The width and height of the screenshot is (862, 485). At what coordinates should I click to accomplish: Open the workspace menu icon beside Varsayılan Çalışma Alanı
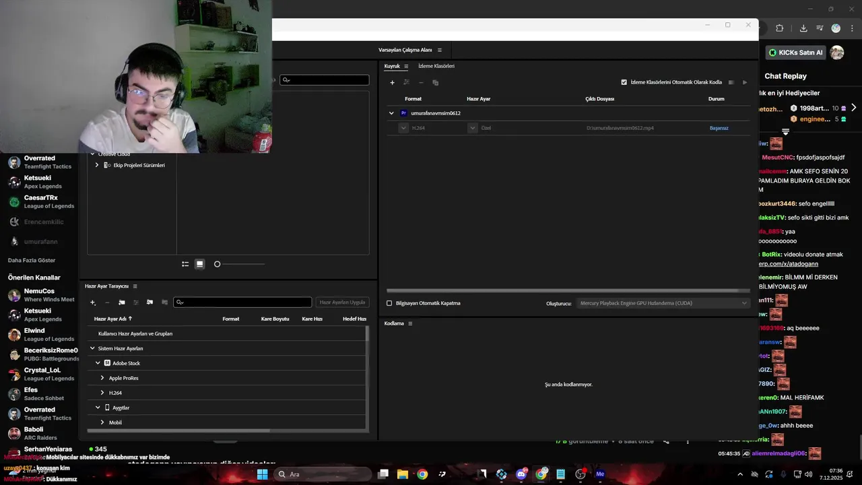(440, 50)
